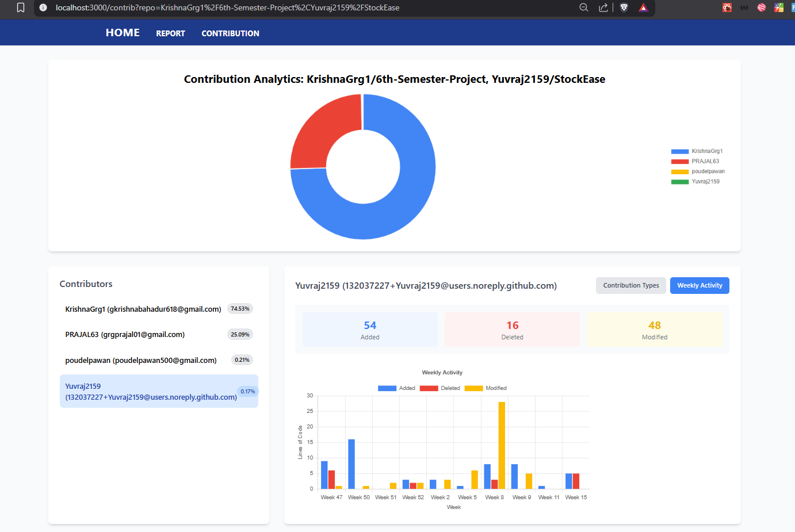
Task: Click the red extension icon
Action: pyautogui.click(x=727, y=7)
